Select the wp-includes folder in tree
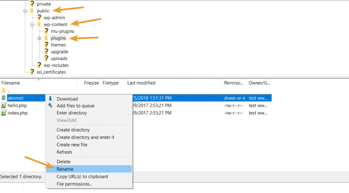This screenshot has width=349, height=193. pos(56,65)
